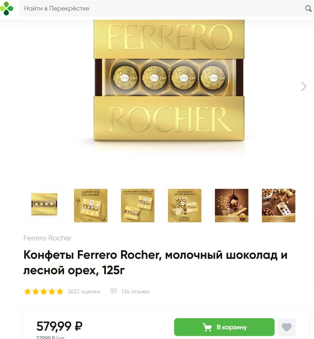The height and width of the screenshot is (339, 314).
Task: Open the "Попробуйте другие форматы" thumbnail
Action: click(x=185, y=205)
